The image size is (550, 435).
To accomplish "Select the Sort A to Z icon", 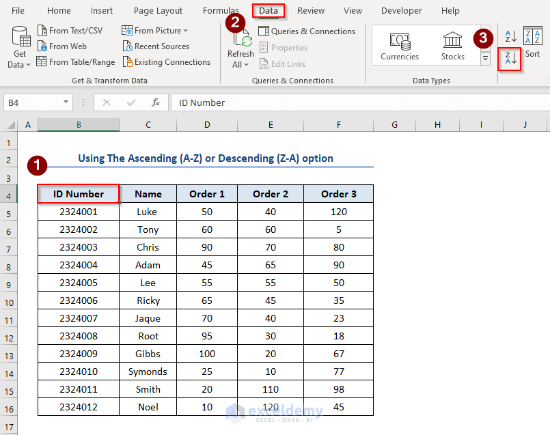I will pyautogui.click(x=509, y=36).
